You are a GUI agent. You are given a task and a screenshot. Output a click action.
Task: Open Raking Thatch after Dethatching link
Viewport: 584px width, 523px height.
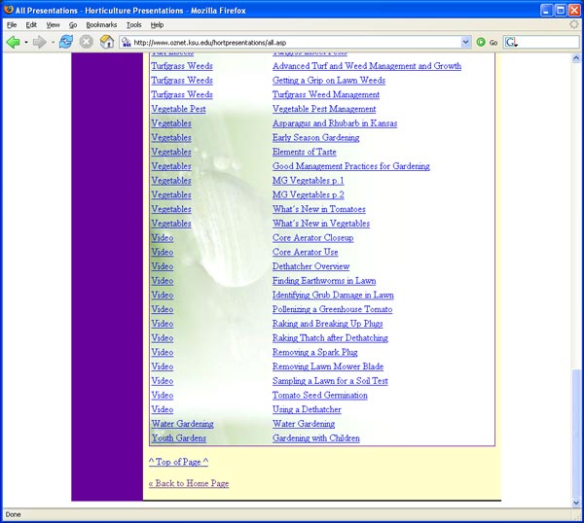330,338
